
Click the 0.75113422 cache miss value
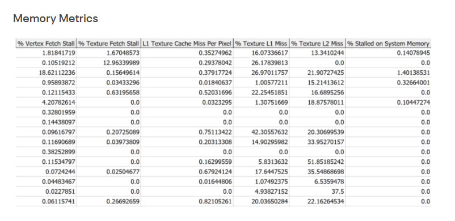pyautogui.click(x=187, y=132)
